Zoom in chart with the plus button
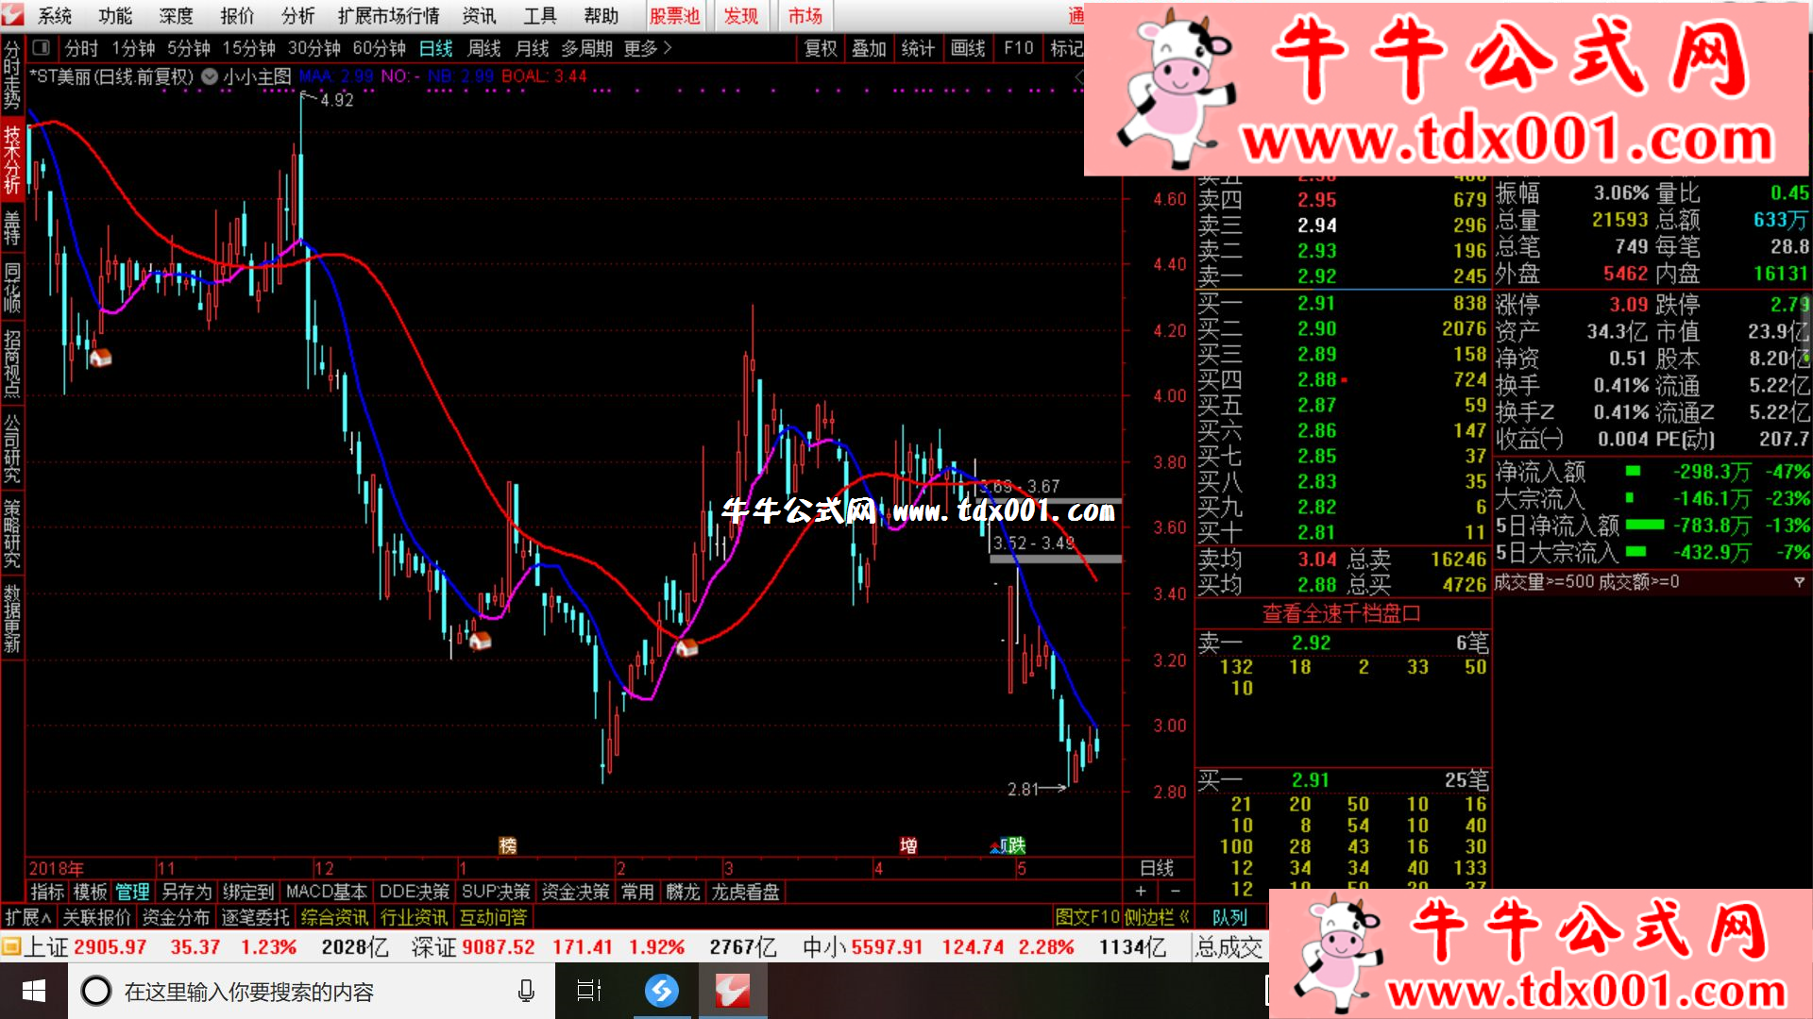Screen dimensions: 1813x1019 (1141, 892)
